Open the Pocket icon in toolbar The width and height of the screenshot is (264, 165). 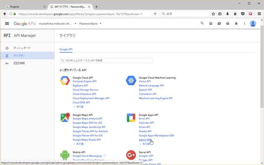pos(243,14)
